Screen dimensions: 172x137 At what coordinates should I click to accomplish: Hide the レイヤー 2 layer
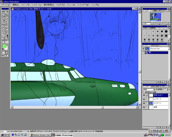(144, 99)
